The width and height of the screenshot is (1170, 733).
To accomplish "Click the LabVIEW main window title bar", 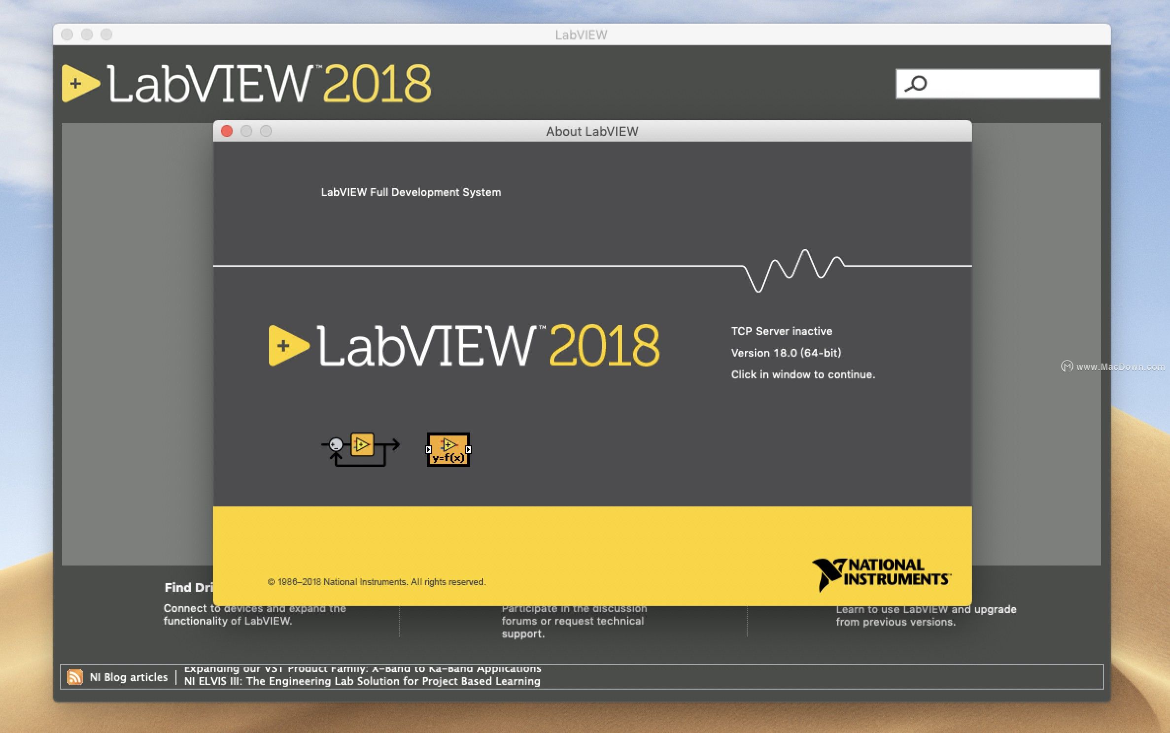I will [x=582, y=34].
